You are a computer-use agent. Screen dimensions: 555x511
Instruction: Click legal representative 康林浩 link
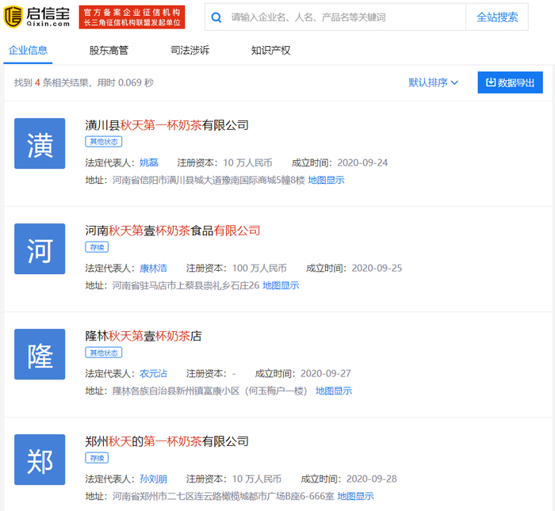[x=153, y=268]
